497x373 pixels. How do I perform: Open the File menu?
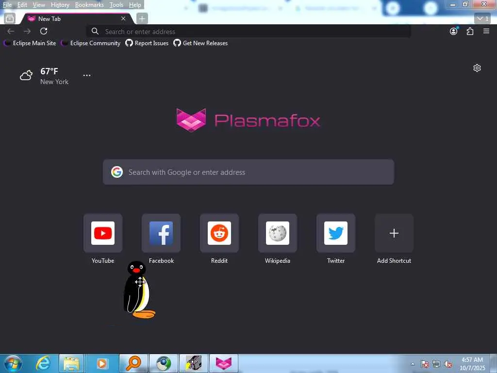pos(7,5)
